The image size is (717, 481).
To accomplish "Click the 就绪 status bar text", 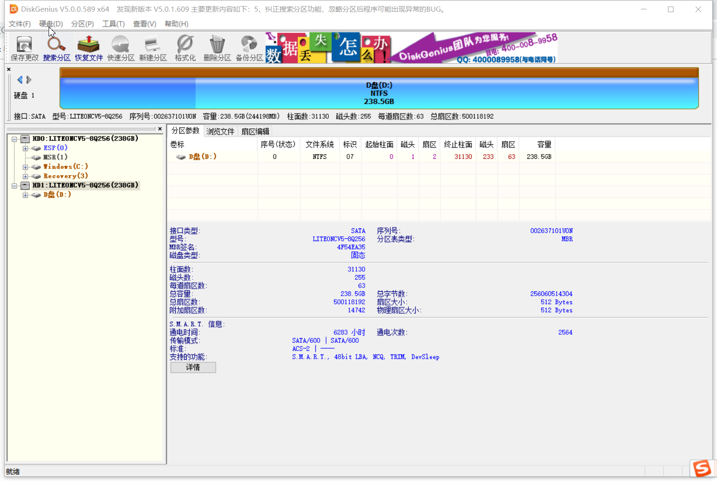I will pos(13,472).
